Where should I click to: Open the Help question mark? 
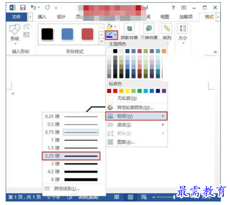173,7
